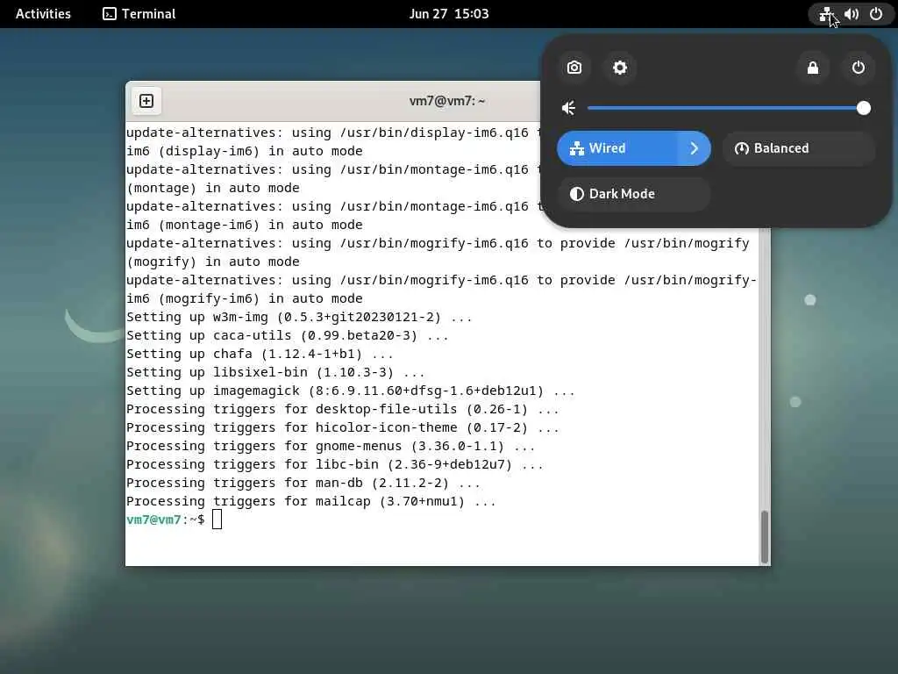Image resolution: width=898 pixels, height=674 pixels.
Task: Click 'Setting up caca-utils' line
Action: (288, 335)
